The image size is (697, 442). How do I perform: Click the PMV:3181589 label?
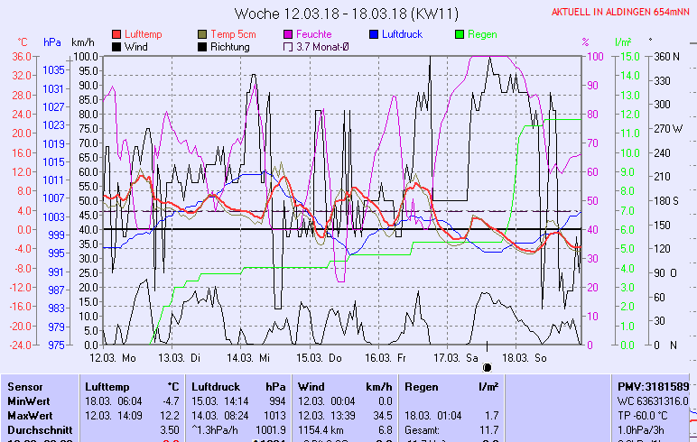click(x=655, y=385)
